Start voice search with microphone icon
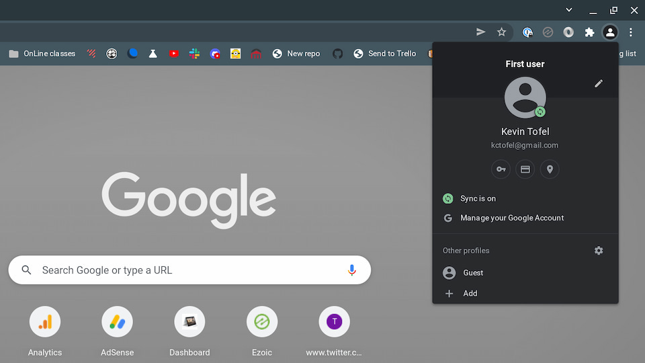645x363 pixels. point(351,270)
